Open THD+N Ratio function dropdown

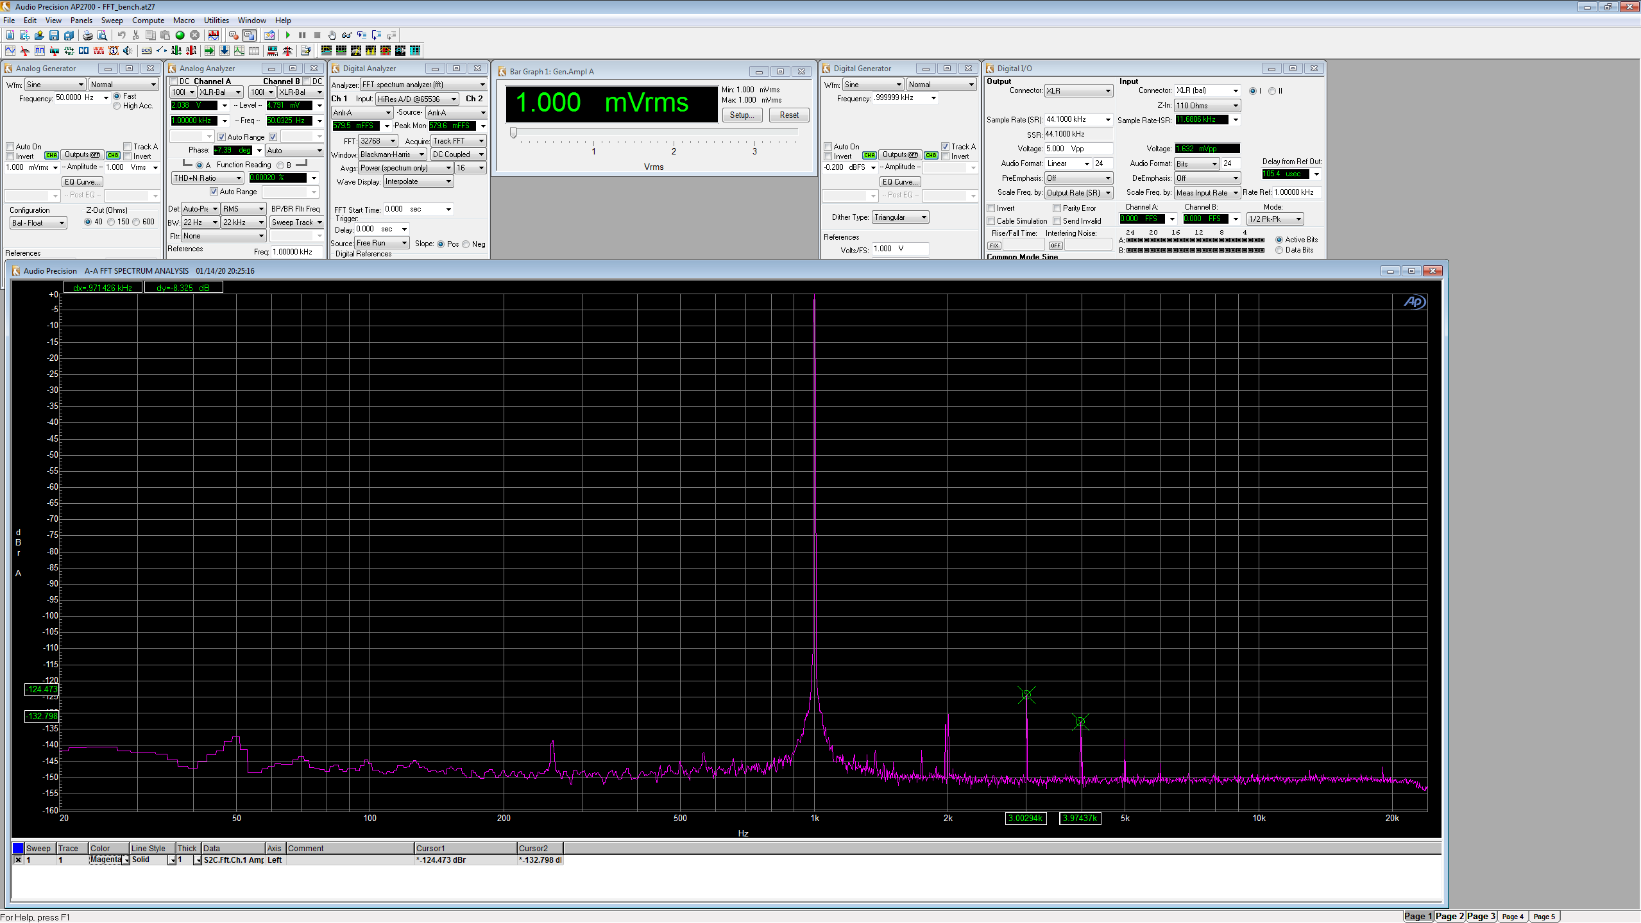(x=207, y=178)
